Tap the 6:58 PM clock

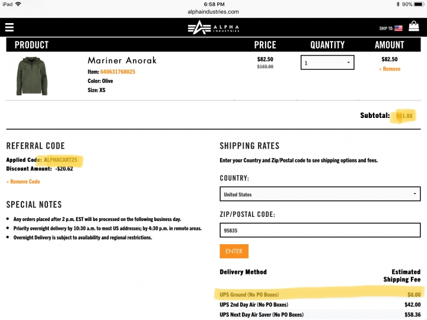pyautogui.click(x=214, y=4)
